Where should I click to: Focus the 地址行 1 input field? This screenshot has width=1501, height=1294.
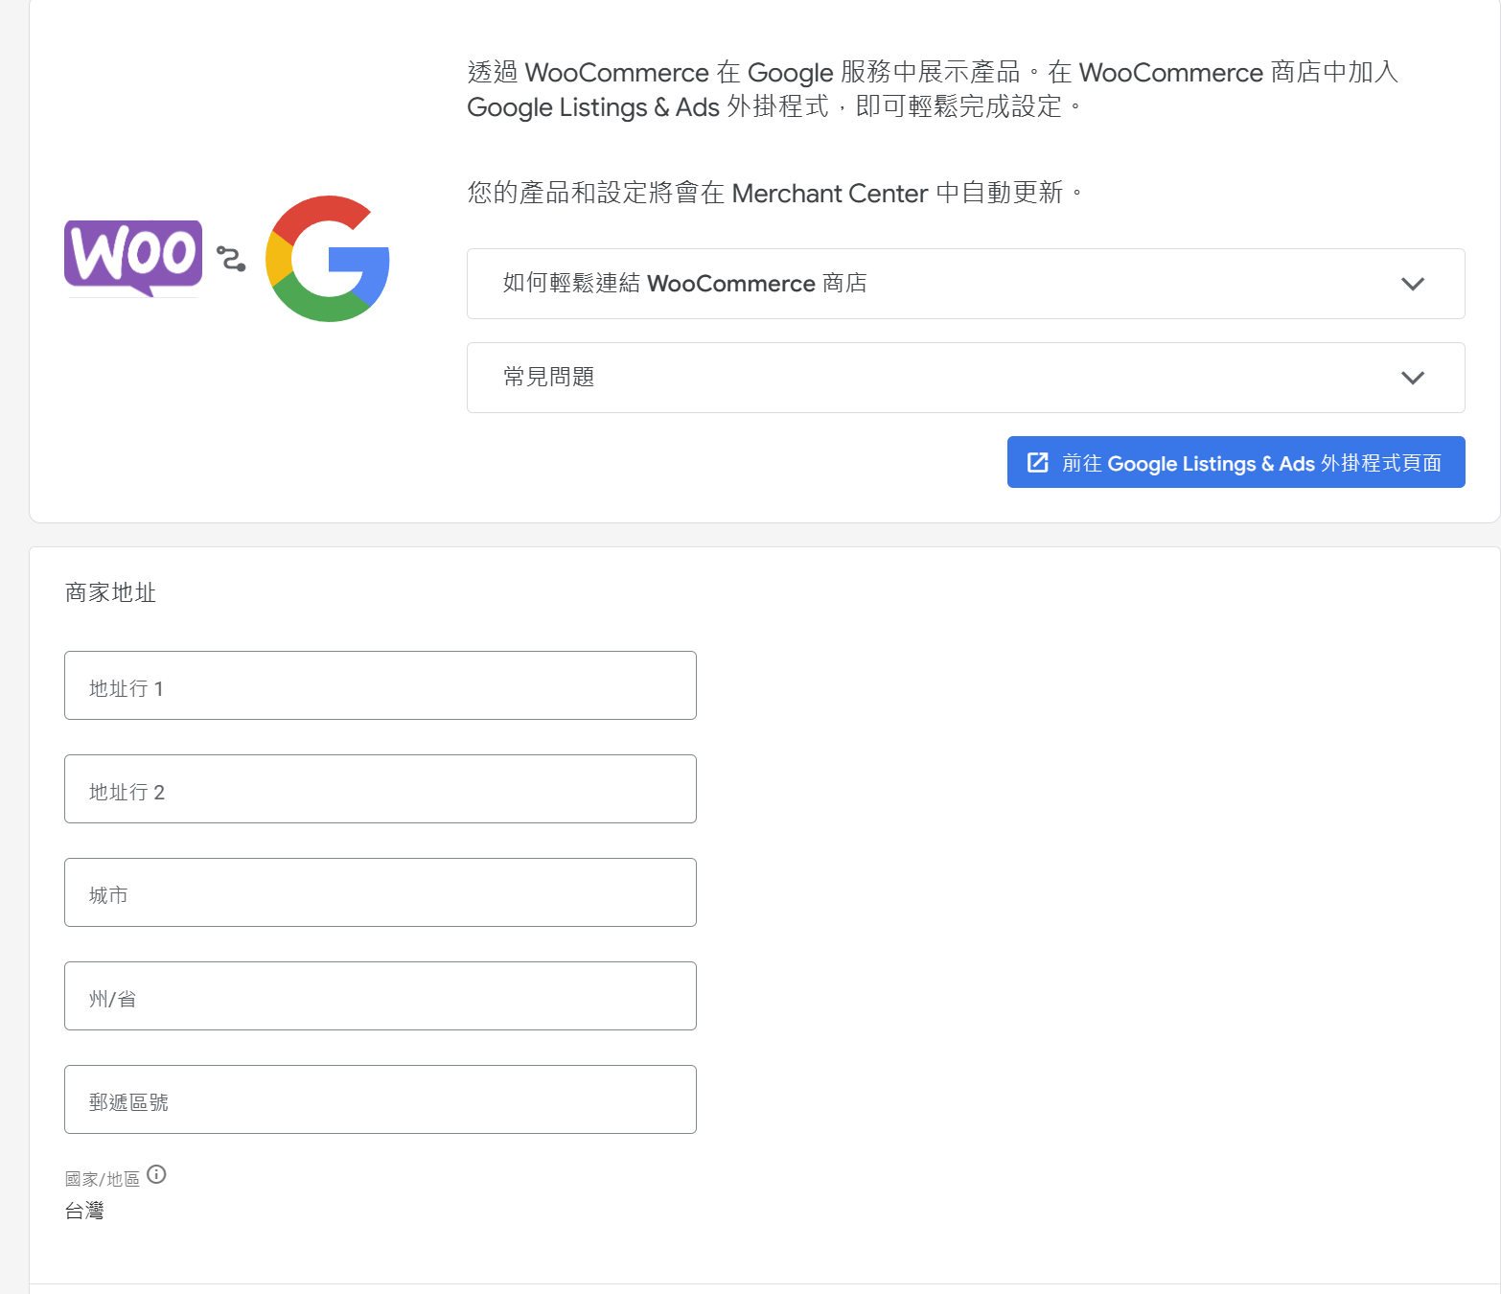coord(381,685)
